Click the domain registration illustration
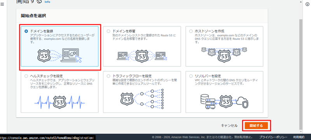 tap(60, 55)
